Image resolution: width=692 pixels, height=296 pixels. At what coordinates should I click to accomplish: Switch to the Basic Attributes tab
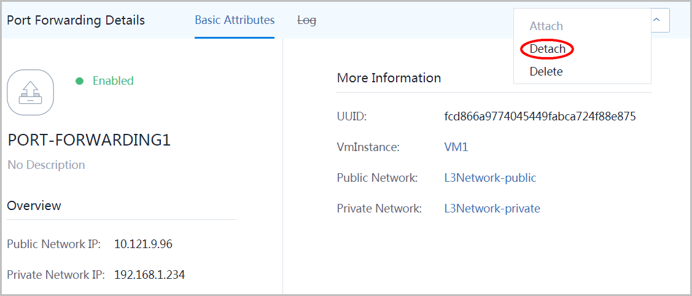click(x=235, y=20)
